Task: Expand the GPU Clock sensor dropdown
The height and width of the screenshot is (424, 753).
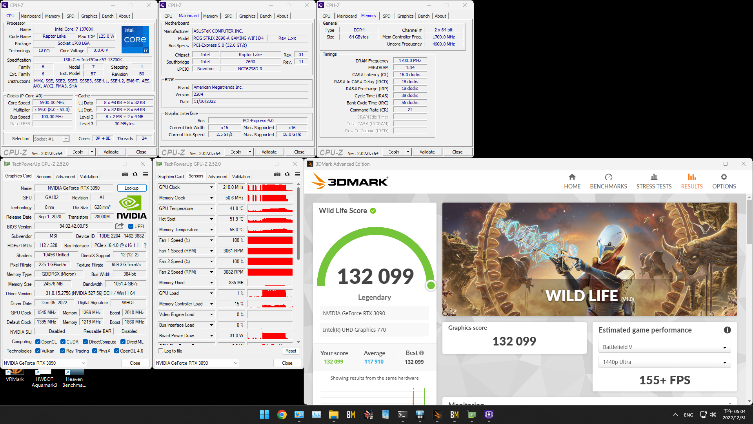Action: 211,187
